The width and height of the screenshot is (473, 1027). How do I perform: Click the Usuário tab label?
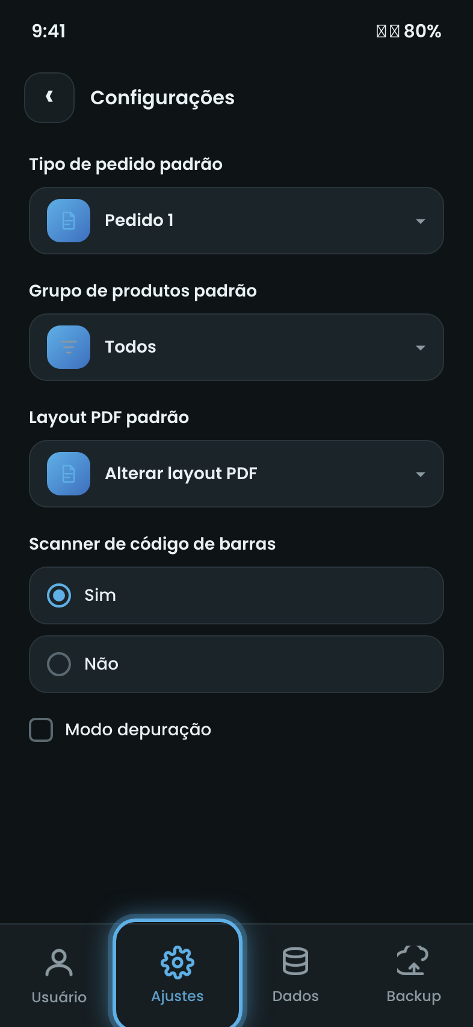click(59, 997)
